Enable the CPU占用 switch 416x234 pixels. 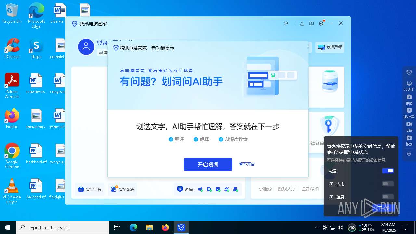pyautogui.click(x=388, y=184)
